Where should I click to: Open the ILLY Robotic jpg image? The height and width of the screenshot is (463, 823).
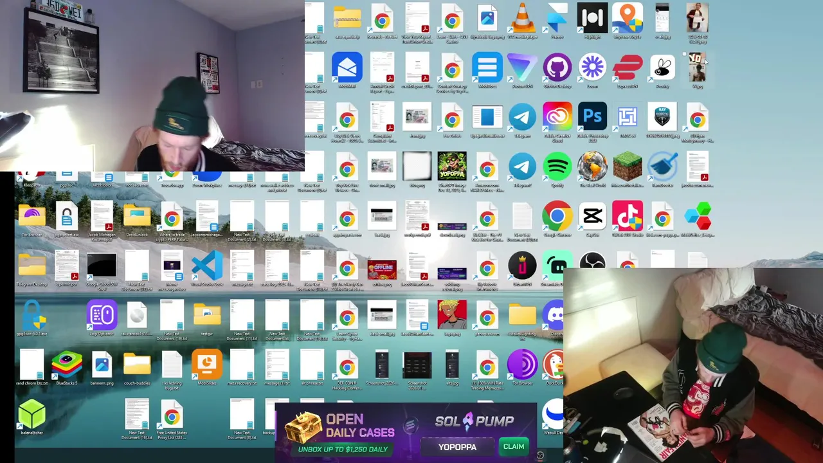click(662, 118)
